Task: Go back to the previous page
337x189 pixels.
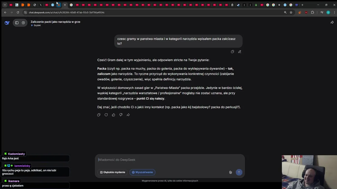Action: coord(5,12)
